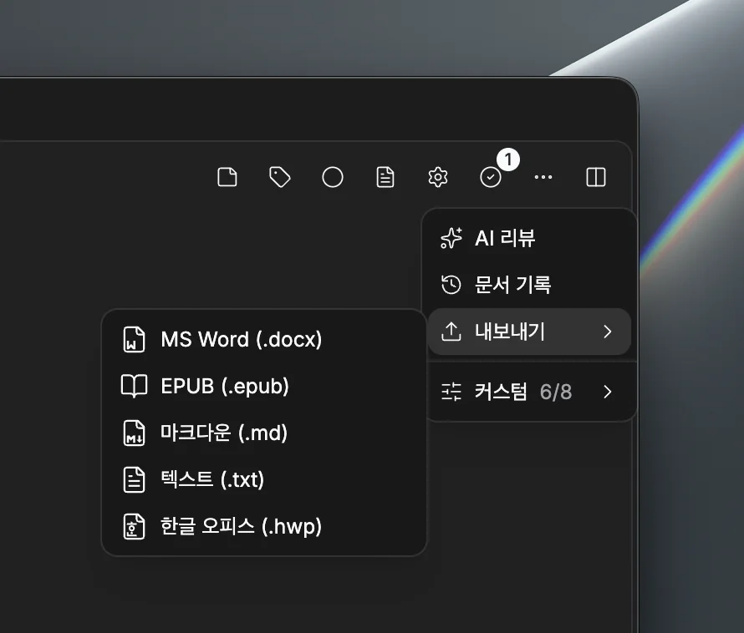Click the three-dot more options icon

click(x=543, y=177)
